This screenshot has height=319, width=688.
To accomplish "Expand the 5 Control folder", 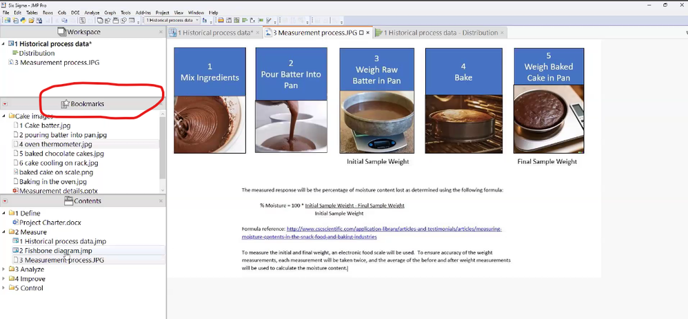I will click(x=4, y=288).
